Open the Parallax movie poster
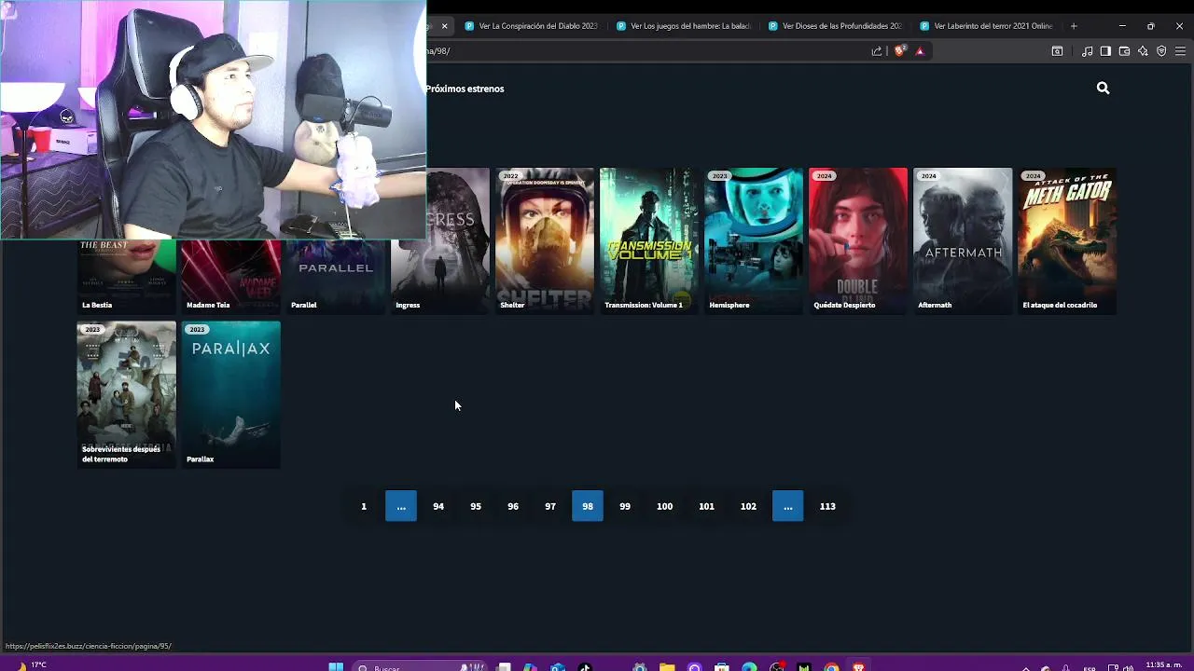 tap(231, 394)
